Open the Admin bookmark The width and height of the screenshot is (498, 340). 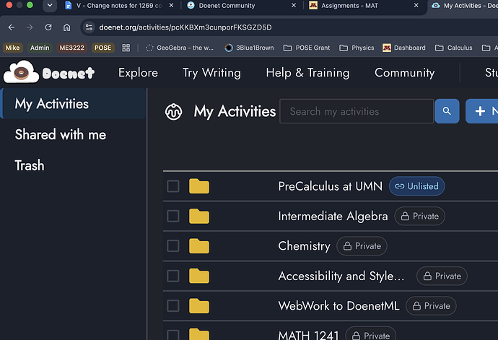(40, 48)
